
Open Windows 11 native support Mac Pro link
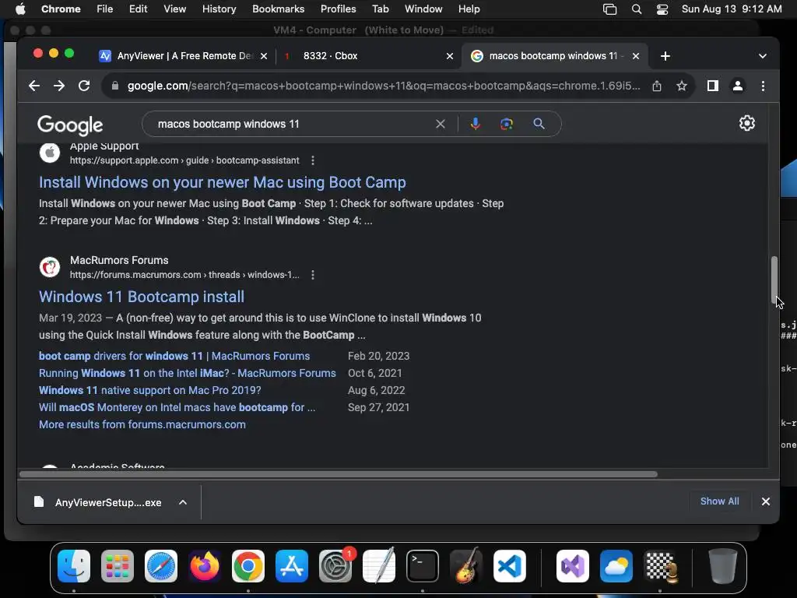(x=150, y=390)
